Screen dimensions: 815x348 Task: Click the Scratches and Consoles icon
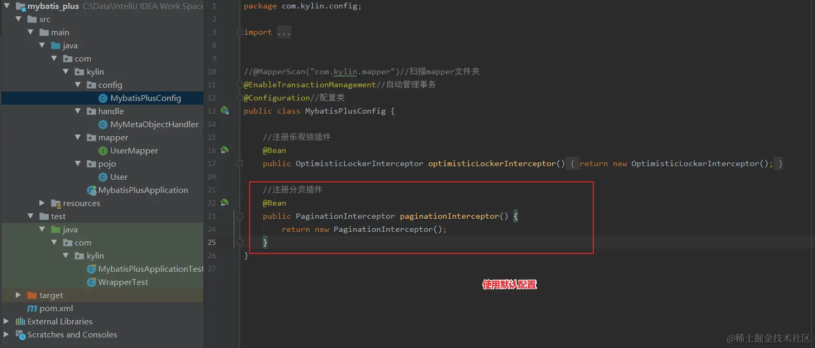pyautogui.click(x=20, y=335)
